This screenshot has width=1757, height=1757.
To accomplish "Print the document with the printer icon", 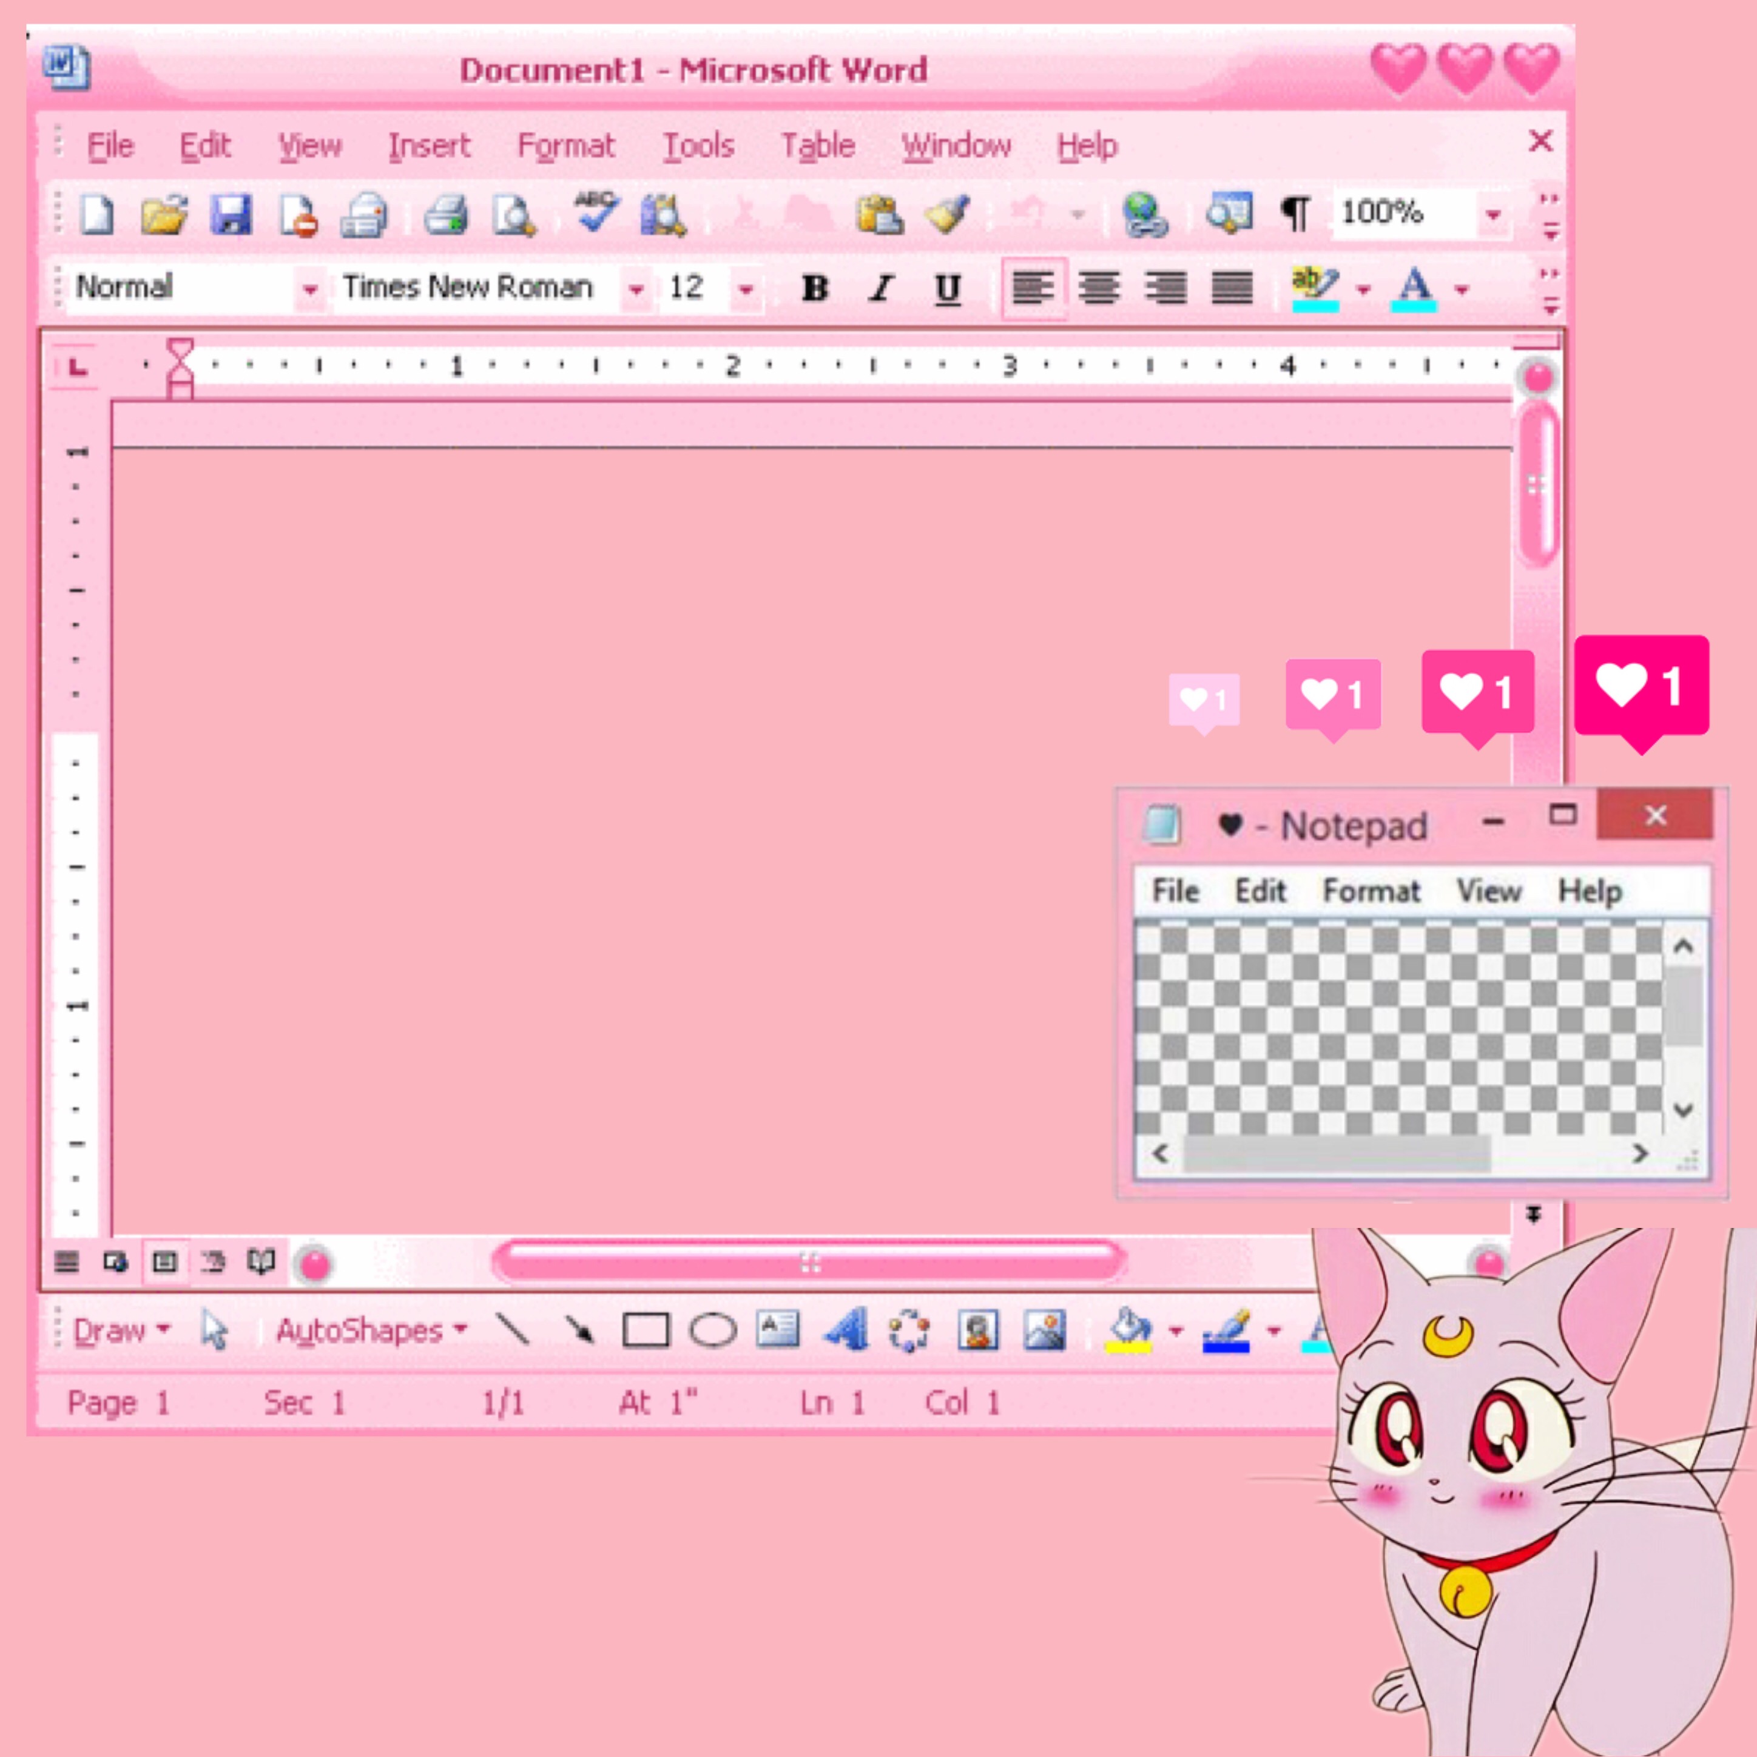I will pos(445,217).
